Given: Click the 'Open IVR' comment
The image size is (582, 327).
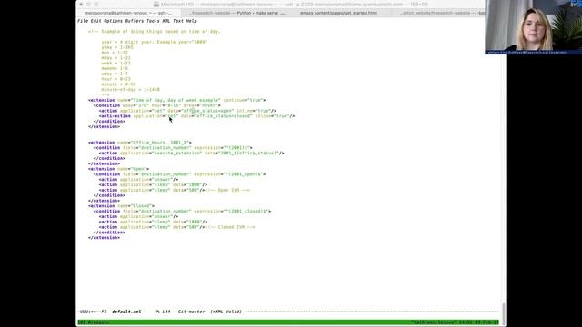Looking at the screenshot, I should coord(227,190).
